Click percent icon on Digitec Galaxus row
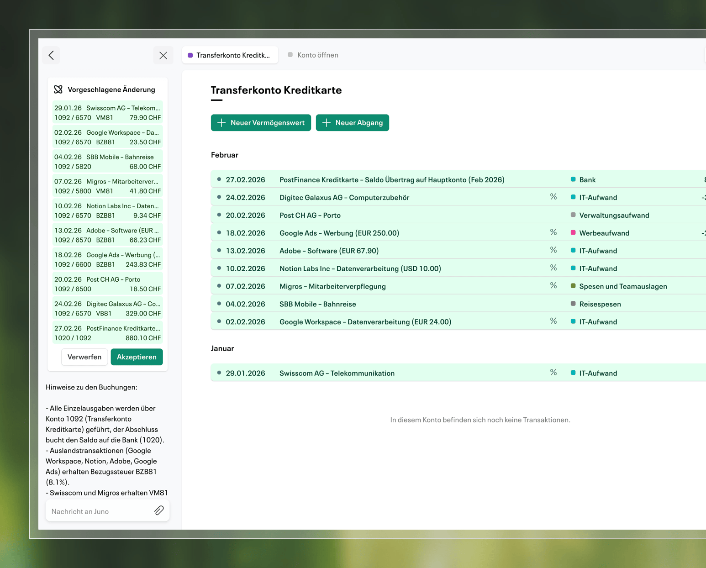The height and width of the screenshot is (568, 706). [553, 197]
